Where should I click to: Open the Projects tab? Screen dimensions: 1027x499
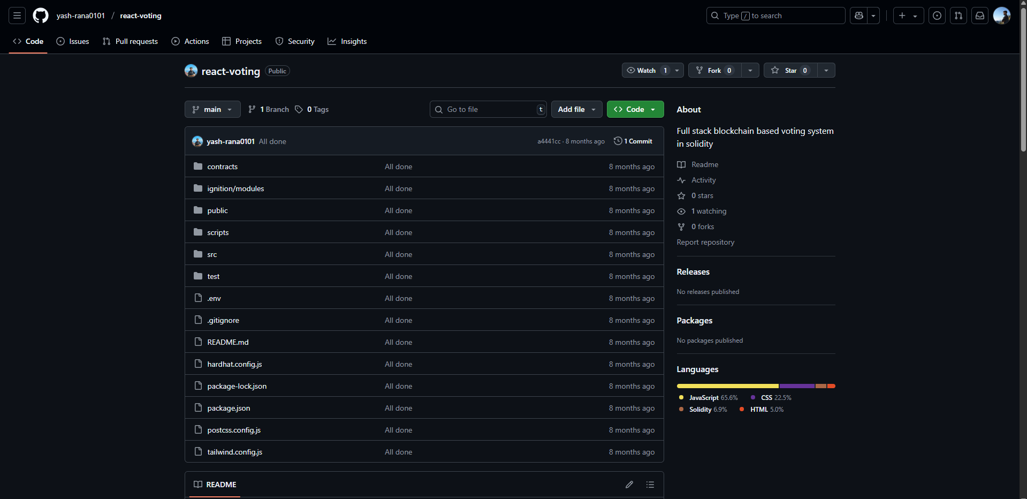point(242,41)
